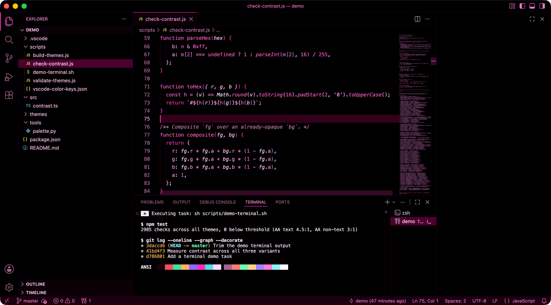Collapse the src folder
This screenshot has width=551, height=305.
(x=76, y=97)
